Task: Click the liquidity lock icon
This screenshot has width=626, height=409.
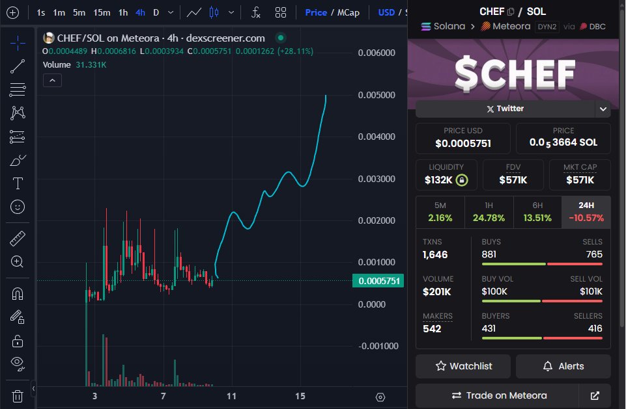Action: [x=461, y=180]
